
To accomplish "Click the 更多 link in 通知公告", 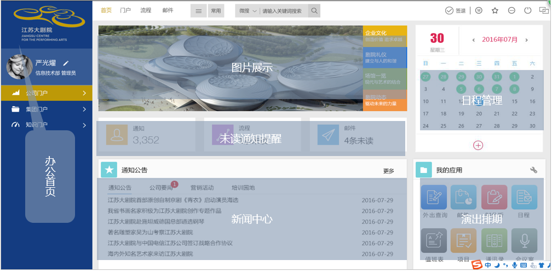I will tap(389, 171).
